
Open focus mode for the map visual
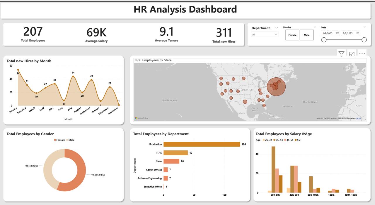(352, 54)
